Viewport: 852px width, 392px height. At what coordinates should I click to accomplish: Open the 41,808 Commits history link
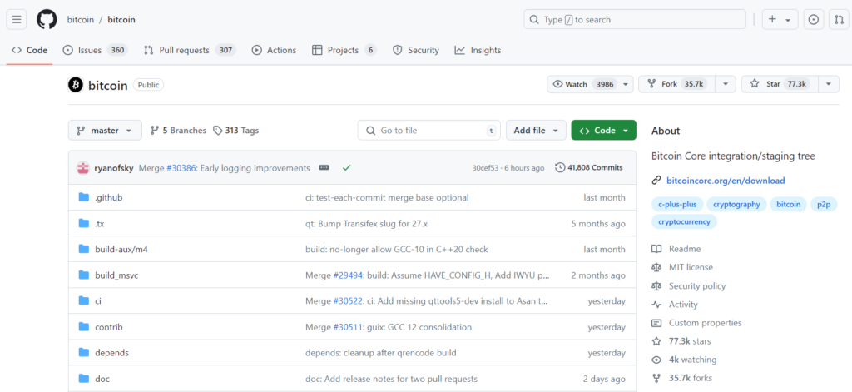pos(589,167)
